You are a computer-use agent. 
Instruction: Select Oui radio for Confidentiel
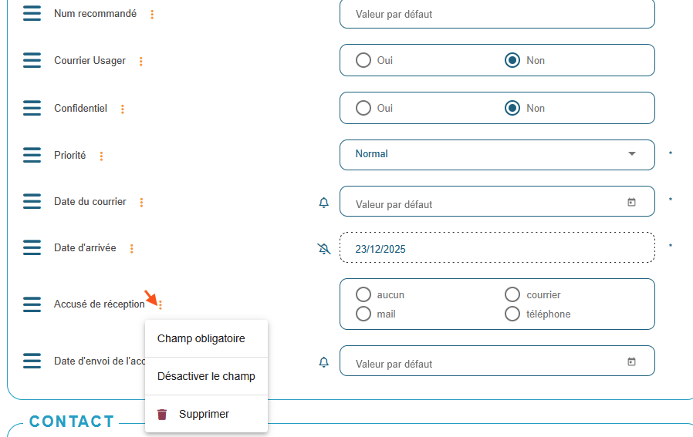[x=363, y=108]
